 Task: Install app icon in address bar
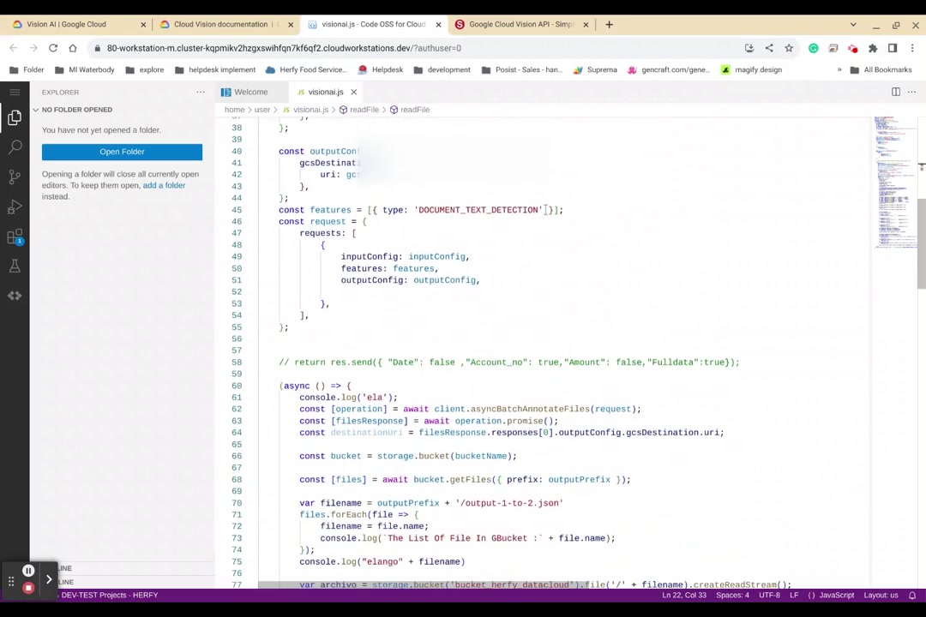[x=749, y=48]
